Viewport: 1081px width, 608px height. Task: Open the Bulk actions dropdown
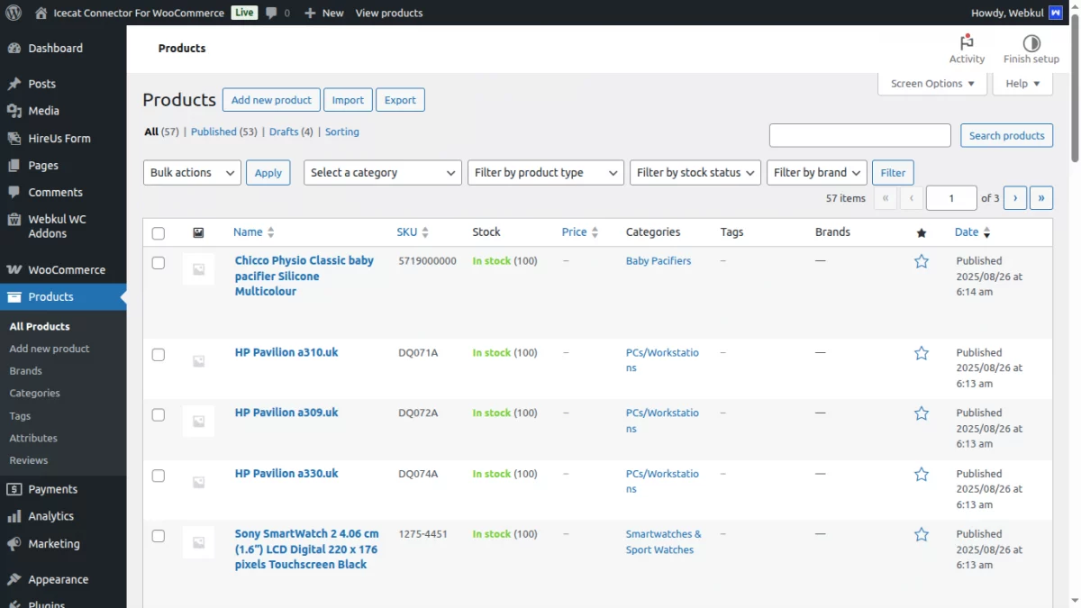[x=191, y=172]
